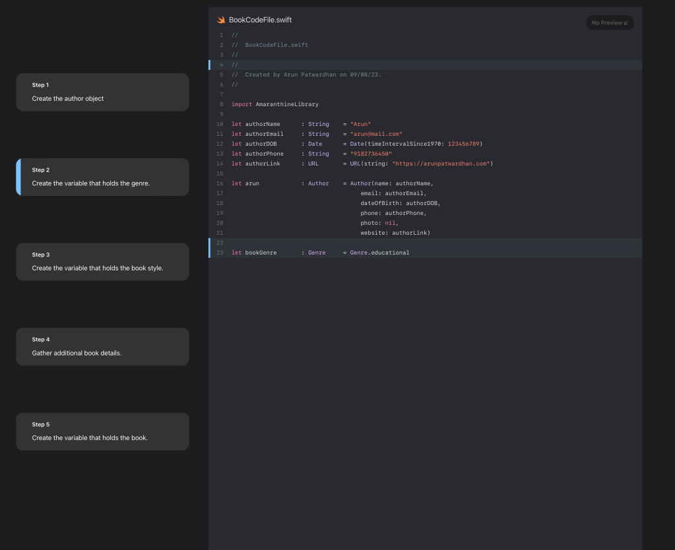Click the Swift bird icon beside the file name
The image size is (675, 550).
(x=221, y=20)
